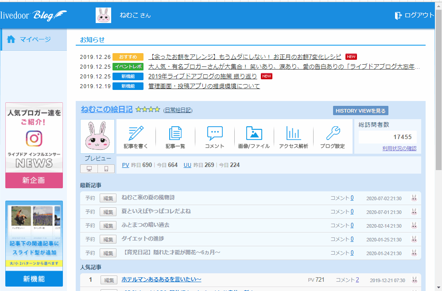Click the 新機能 blue banner button
Screen dimensions: 442x291
34,279
